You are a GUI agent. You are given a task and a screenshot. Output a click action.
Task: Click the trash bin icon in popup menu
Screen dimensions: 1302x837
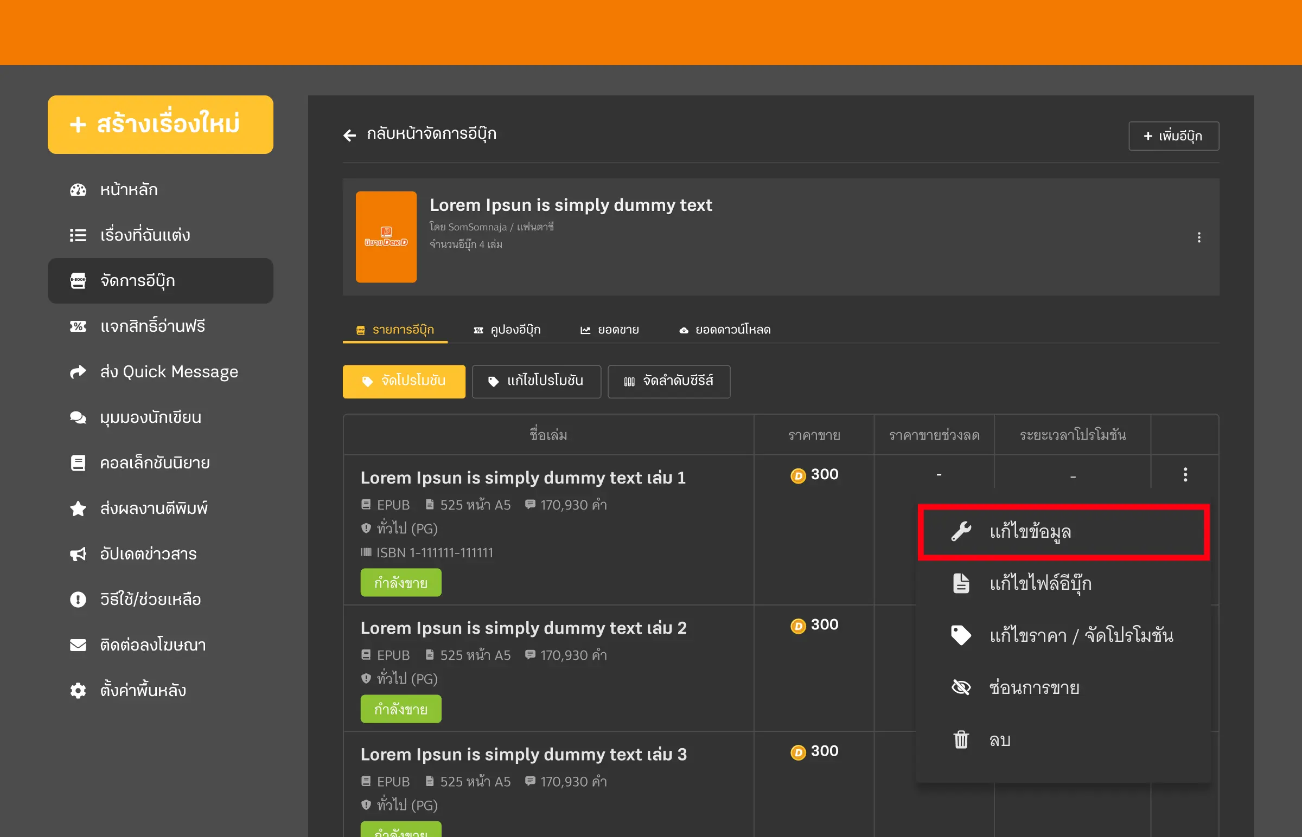click(x=961, y=740)
